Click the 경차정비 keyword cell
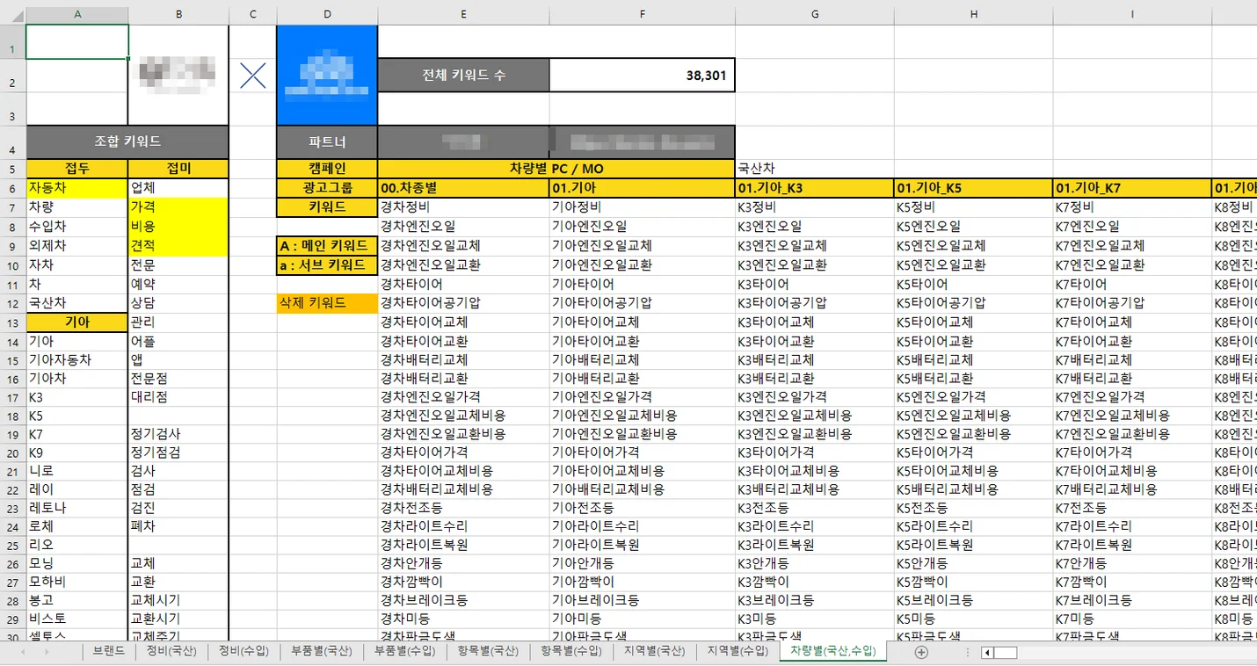This screenshot has width=1257, height=666. coord(463,207)
